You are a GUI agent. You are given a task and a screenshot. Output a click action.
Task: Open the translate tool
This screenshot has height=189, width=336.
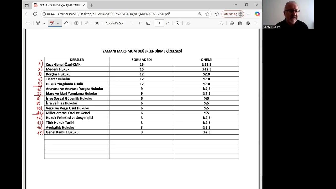(97, 23)
